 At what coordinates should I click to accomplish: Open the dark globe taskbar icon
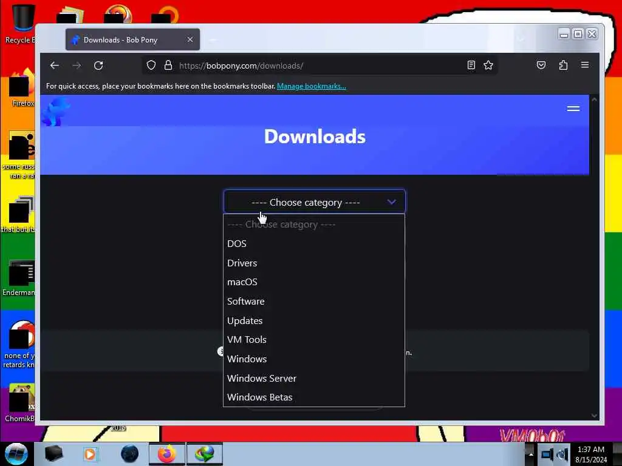tap(129, 454)
